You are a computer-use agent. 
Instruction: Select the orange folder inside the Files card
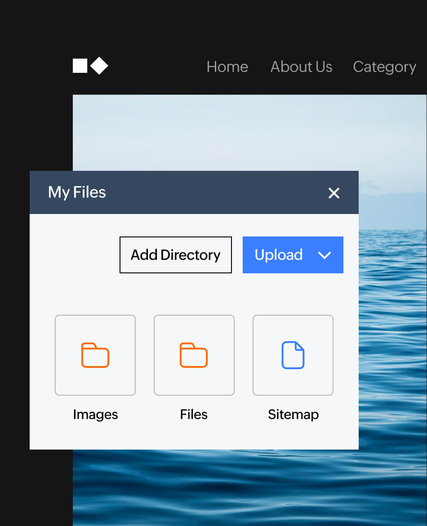[x=194, y=355]
